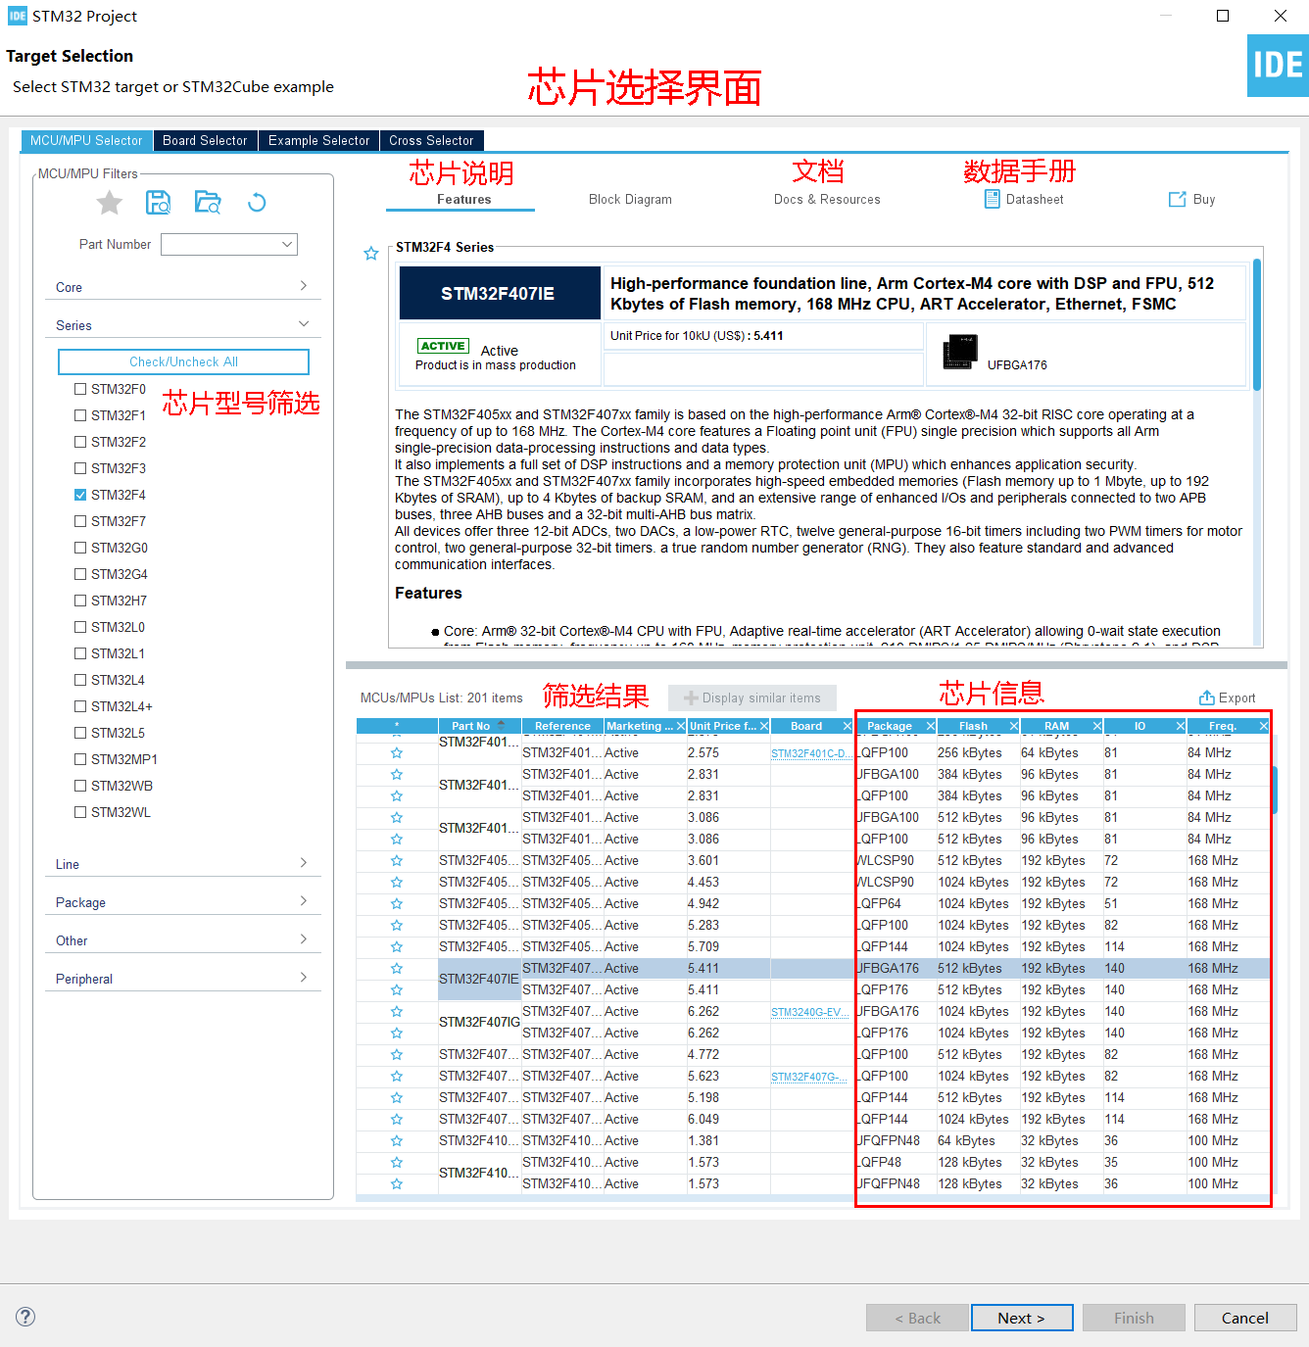This screenshot has height=1347, width=1309.
Task: Open the Cross Selector tab
Action: click(x=431, y=141)
